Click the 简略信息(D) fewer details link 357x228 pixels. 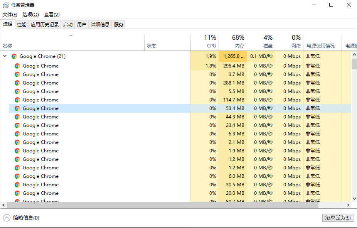26,218
